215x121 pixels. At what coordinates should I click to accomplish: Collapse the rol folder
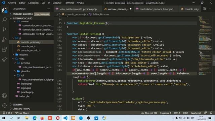[x=23, y=75]
